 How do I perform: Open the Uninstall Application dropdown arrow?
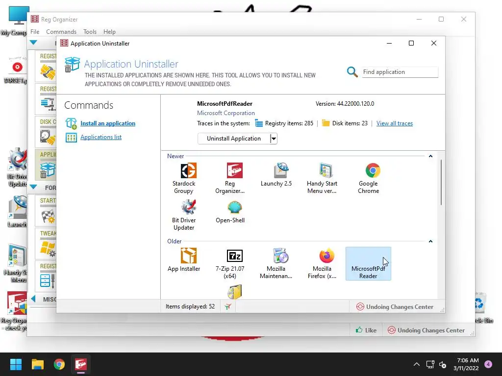(274, 139)
